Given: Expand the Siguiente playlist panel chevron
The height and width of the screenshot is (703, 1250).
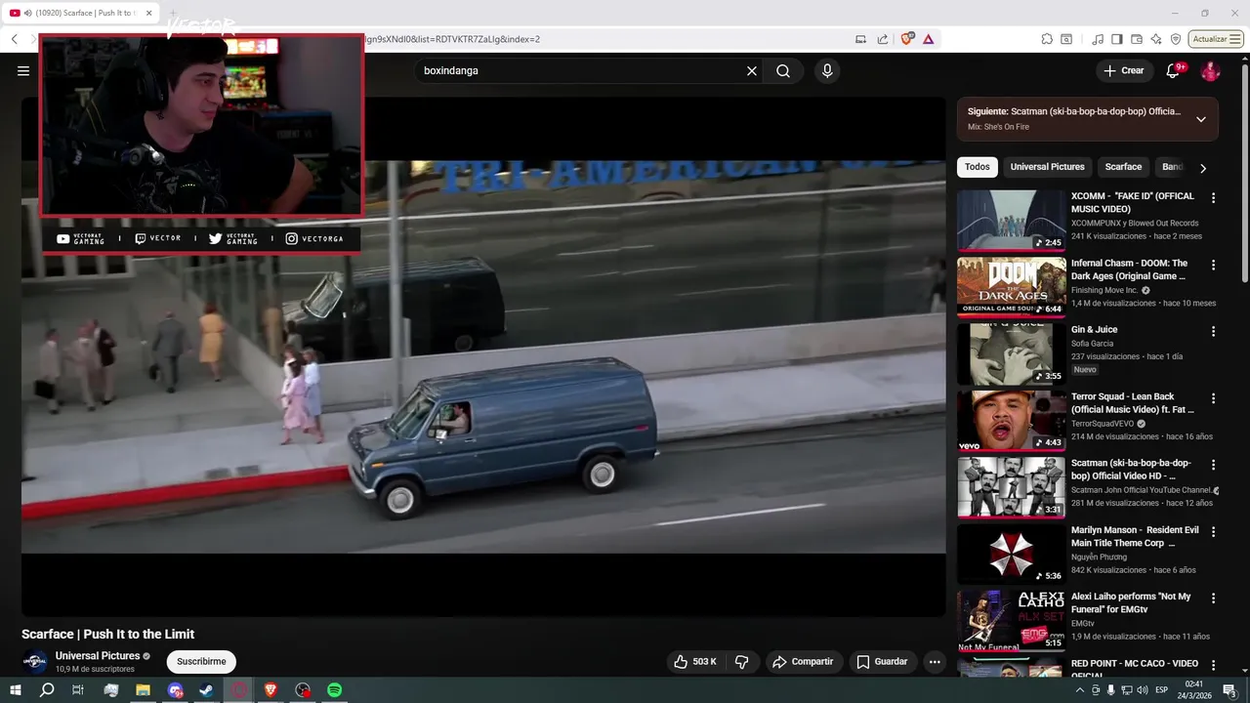Looking at the screenshot, I should (x=1201, y=119).
